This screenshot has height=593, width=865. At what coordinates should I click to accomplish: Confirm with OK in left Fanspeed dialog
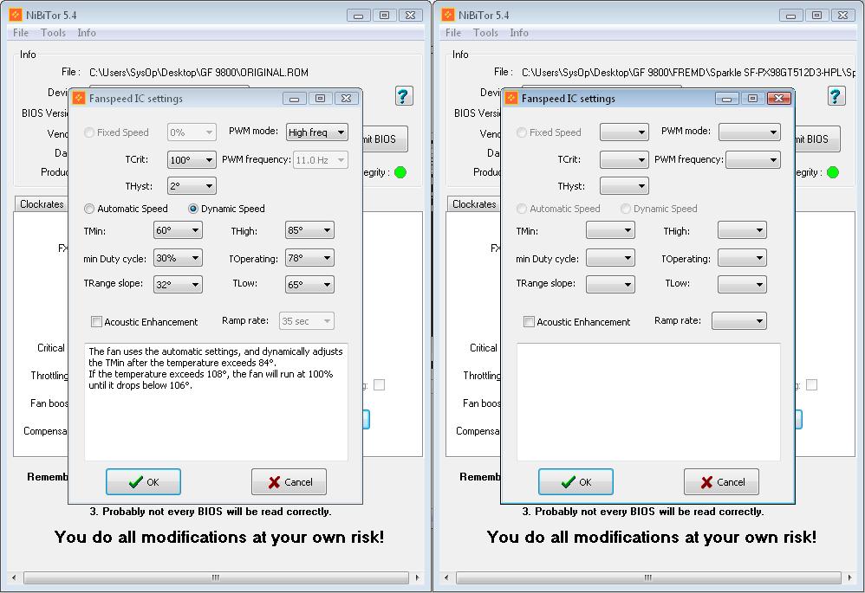click(143, 482)
